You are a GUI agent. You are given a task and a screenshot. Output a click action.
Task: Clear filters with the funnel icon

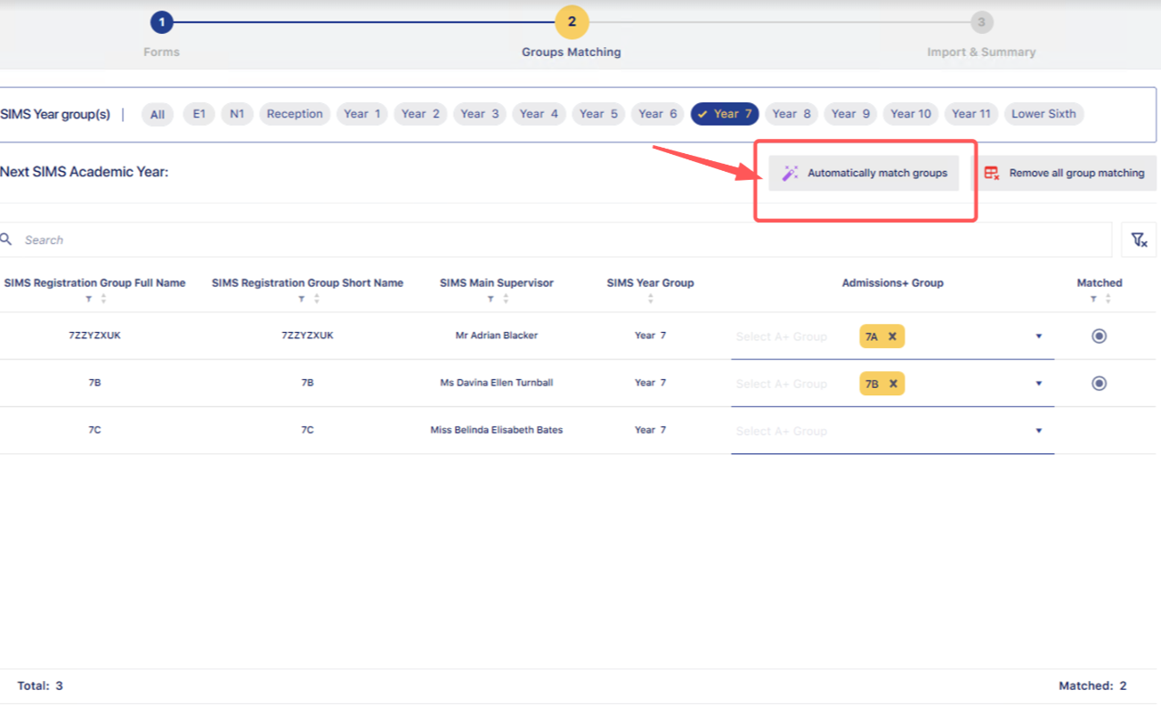coord(1139,239)
